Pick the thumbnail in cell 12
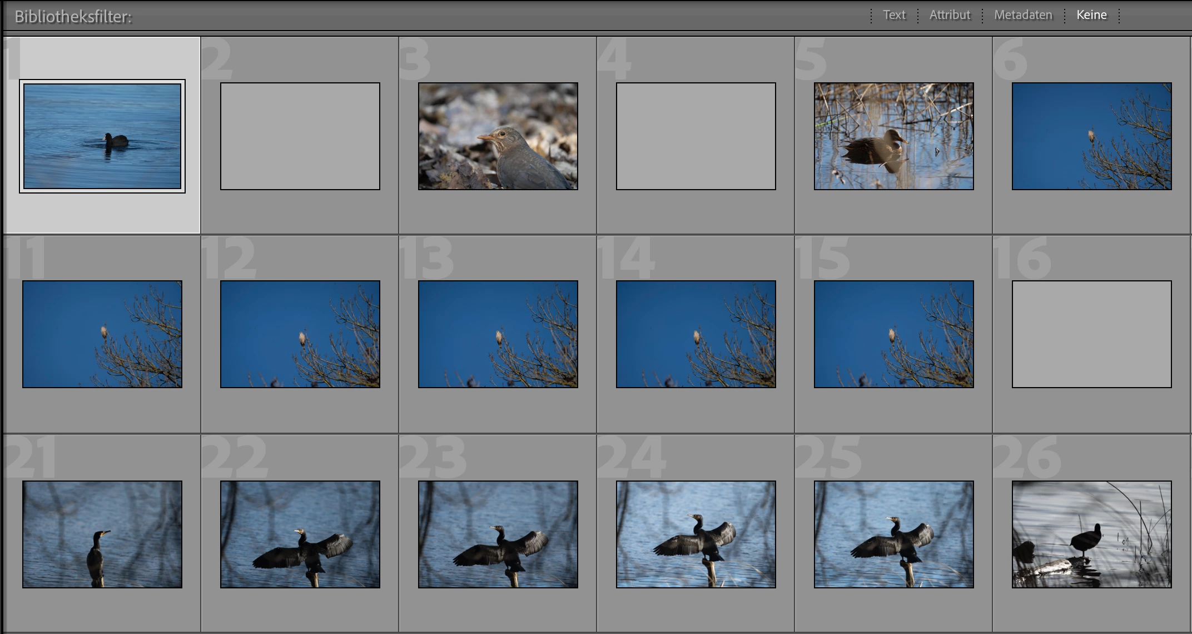This screenshot has height=634, width=1192. 300,334
